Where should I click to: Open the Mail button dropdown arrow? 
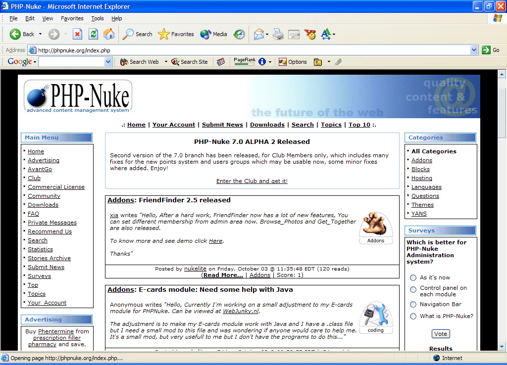coord(267,34)
